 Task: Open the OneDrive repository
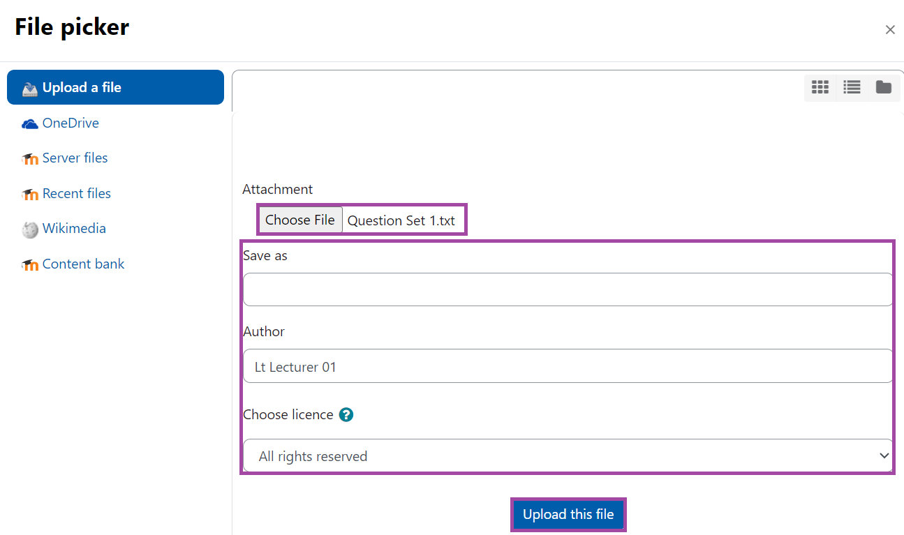tap(71, 123)
